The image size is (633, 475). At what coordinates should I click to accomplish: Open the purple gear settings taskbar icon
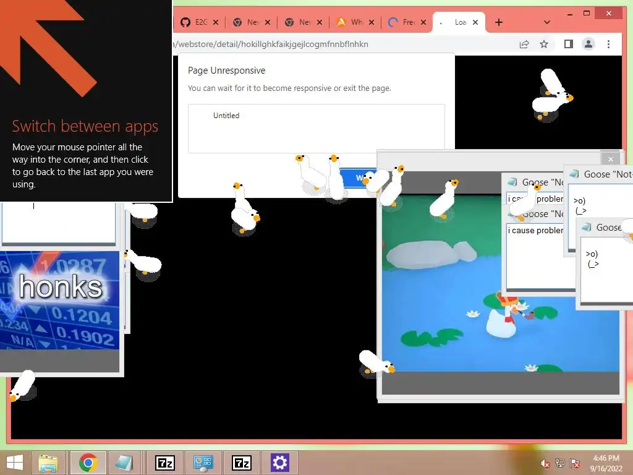coord(280,463)
